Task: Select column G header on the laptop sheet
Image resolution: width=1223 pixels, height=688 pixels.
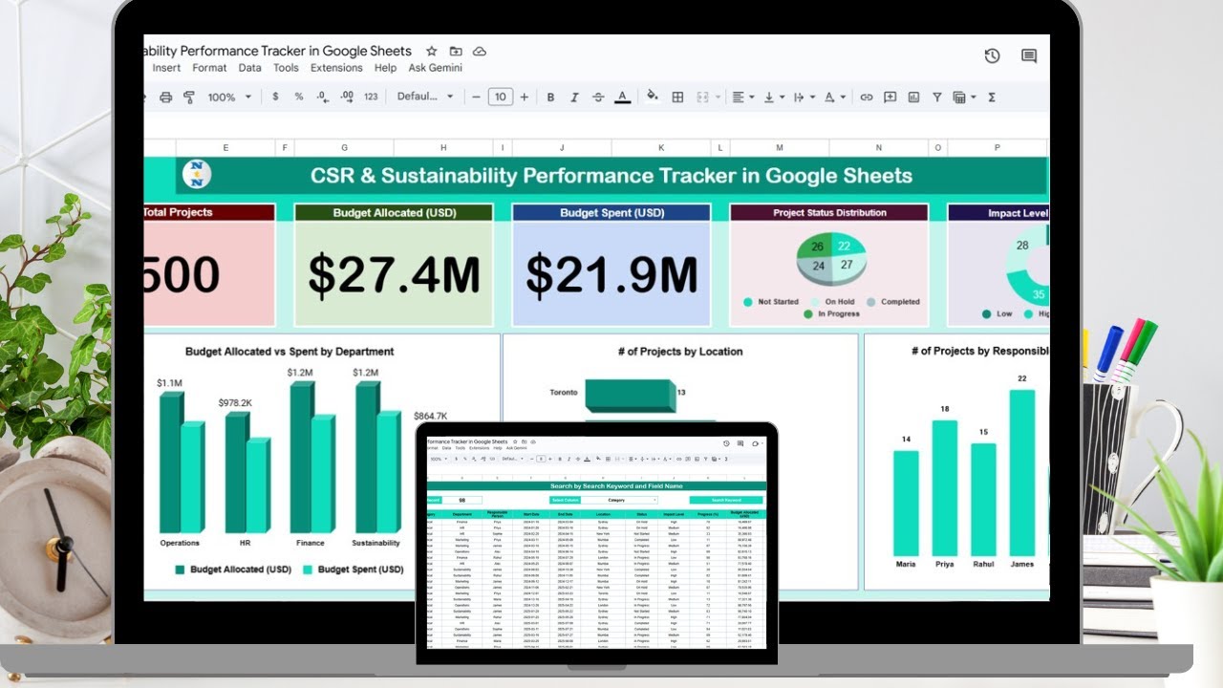Action: point(343,148)
